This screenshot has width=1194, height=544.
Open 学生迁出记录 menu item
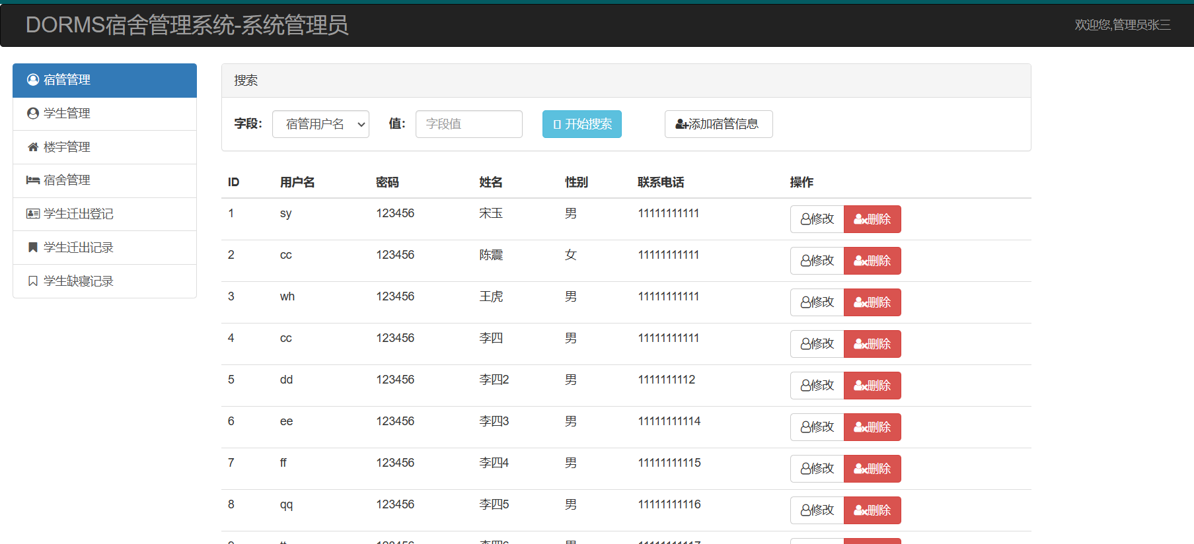coord(104,248)
